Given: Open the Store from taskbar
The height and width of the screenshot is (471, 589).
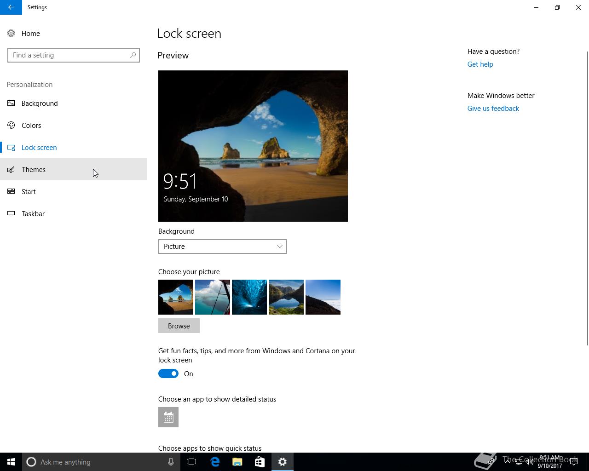Looking at the screenshot, I should point(260,462).
